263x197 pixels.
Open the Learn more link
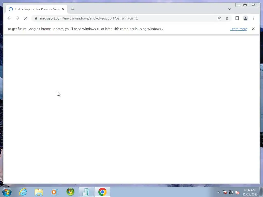click(x=239, y=29)
